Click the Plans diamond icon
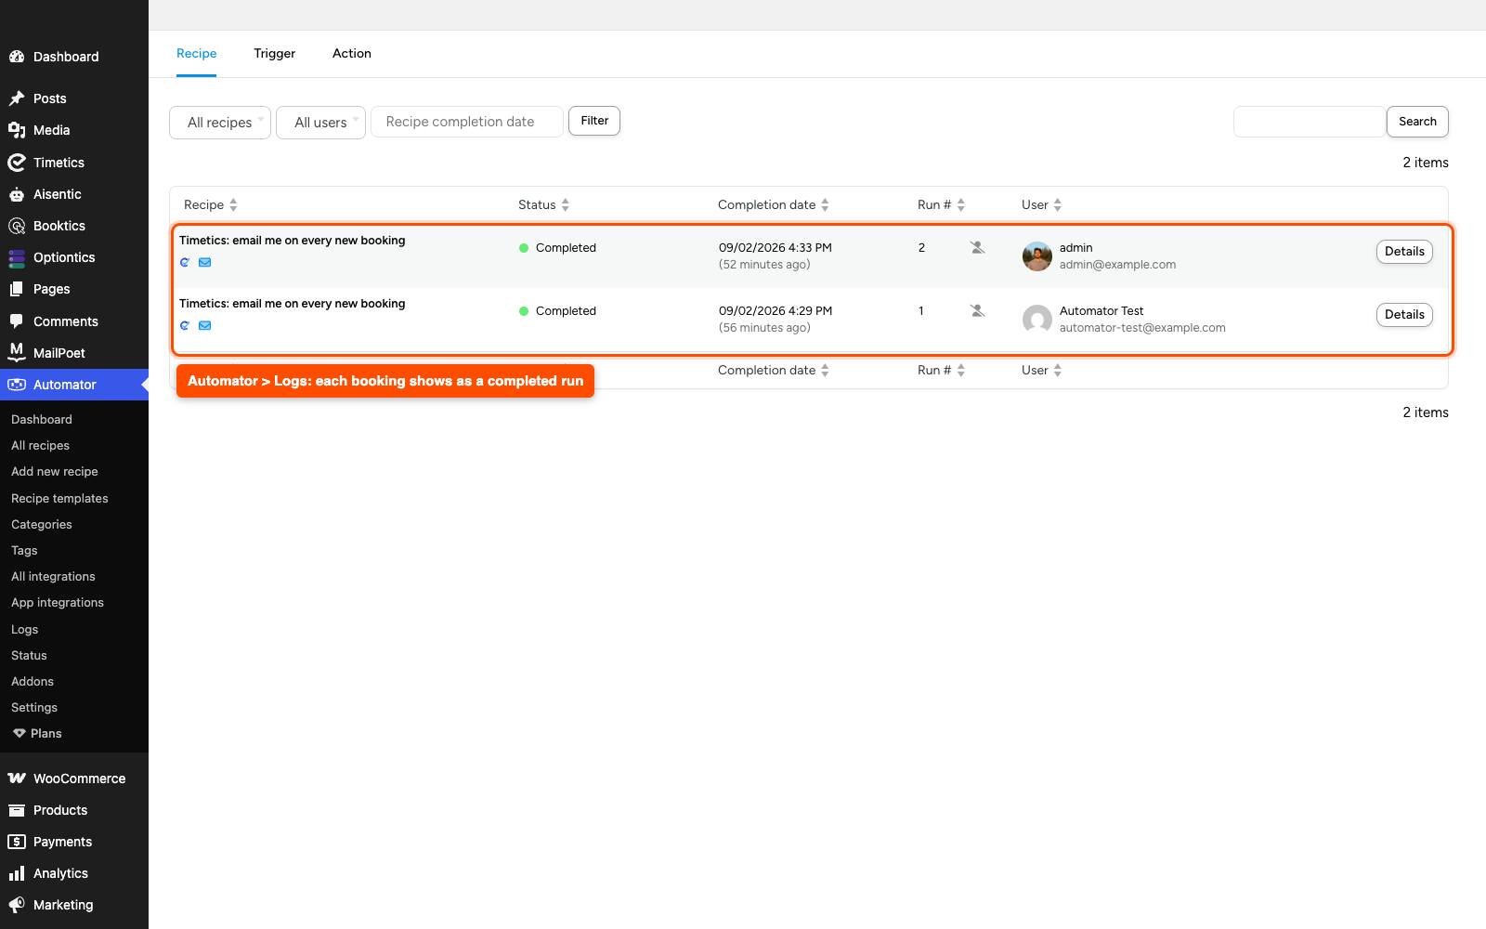This screenshot has width=1486, height=929. [x=20, y=734]
